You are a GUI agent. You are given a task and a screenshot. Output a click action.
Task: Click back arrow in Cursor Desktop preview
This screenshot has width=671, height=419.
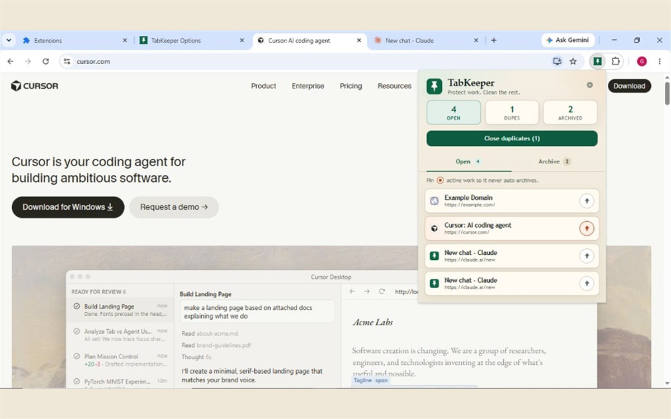point(352,292)
